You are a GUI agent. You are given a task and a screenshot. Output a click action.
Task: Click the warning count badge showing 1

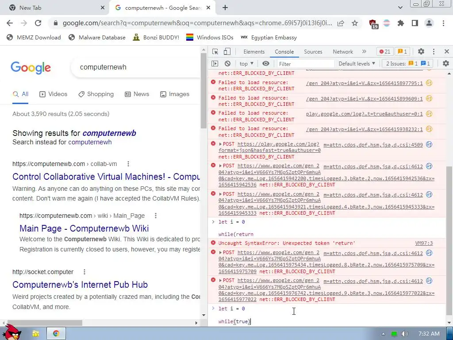[x=402, y=51]
